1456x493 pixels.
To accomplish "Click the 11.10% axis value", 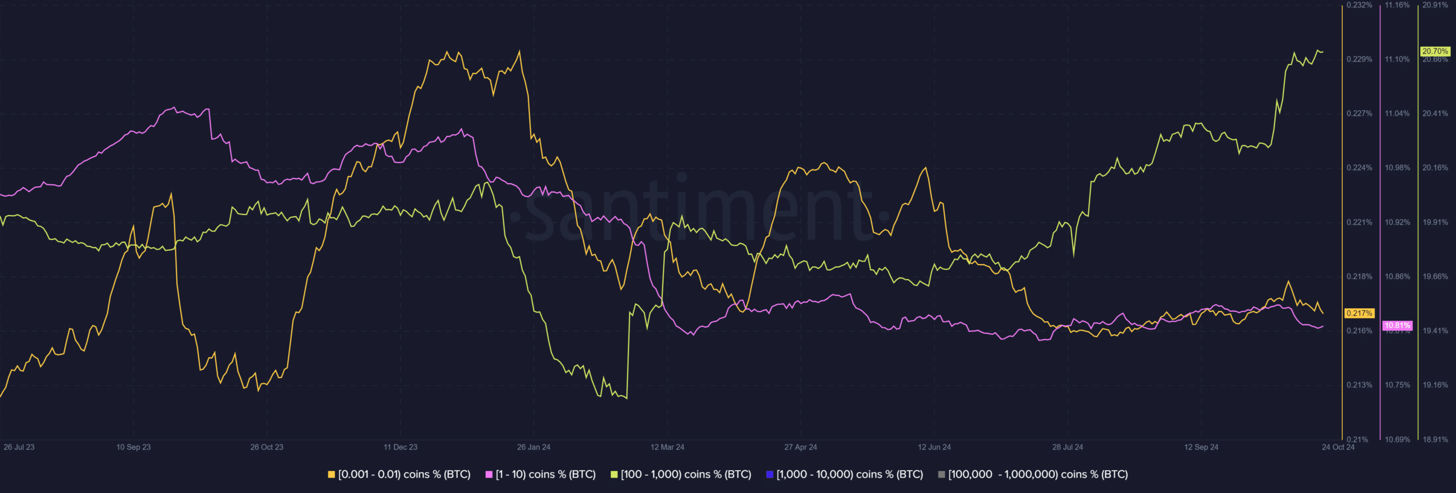I will (1397, 59).
